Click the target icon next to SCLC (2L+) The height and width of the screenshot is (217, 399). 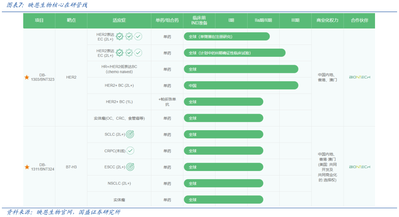point(130,134)
